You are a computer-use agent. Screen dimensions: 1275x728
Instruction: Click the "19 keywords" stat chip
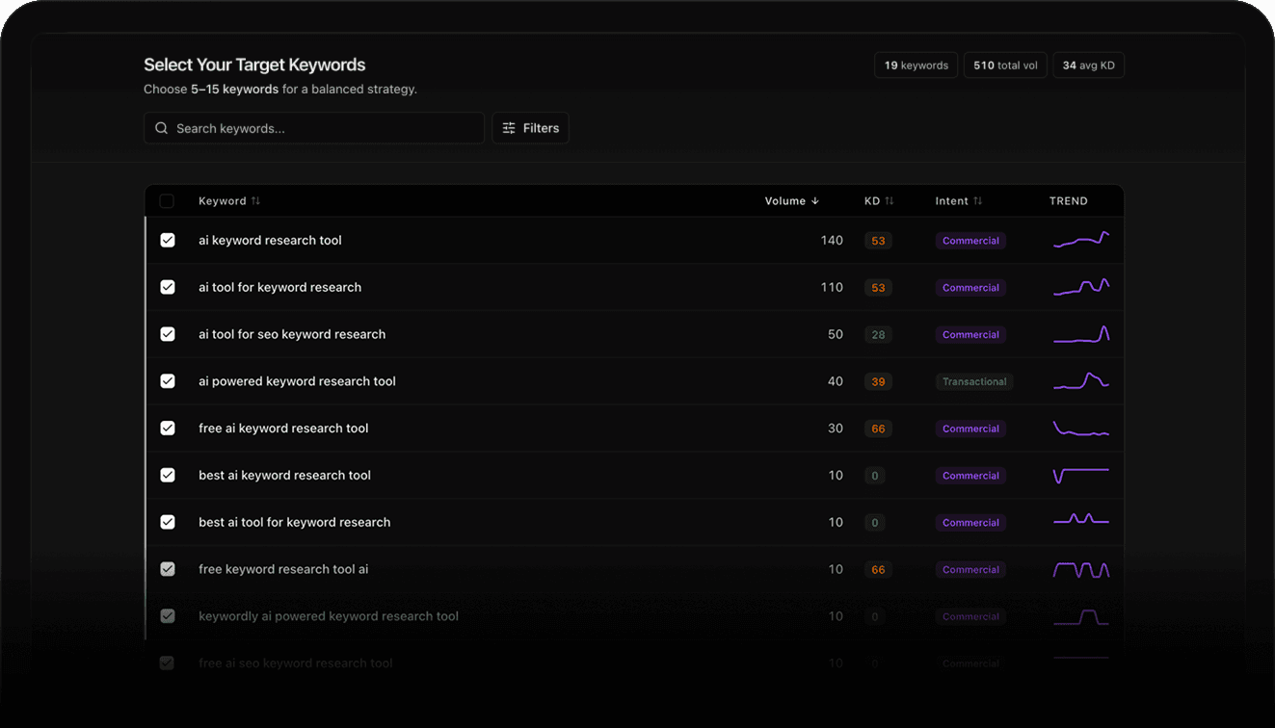916,65
